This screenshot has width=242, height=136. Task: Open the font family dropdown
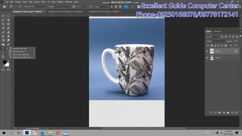tap(35, 7)
